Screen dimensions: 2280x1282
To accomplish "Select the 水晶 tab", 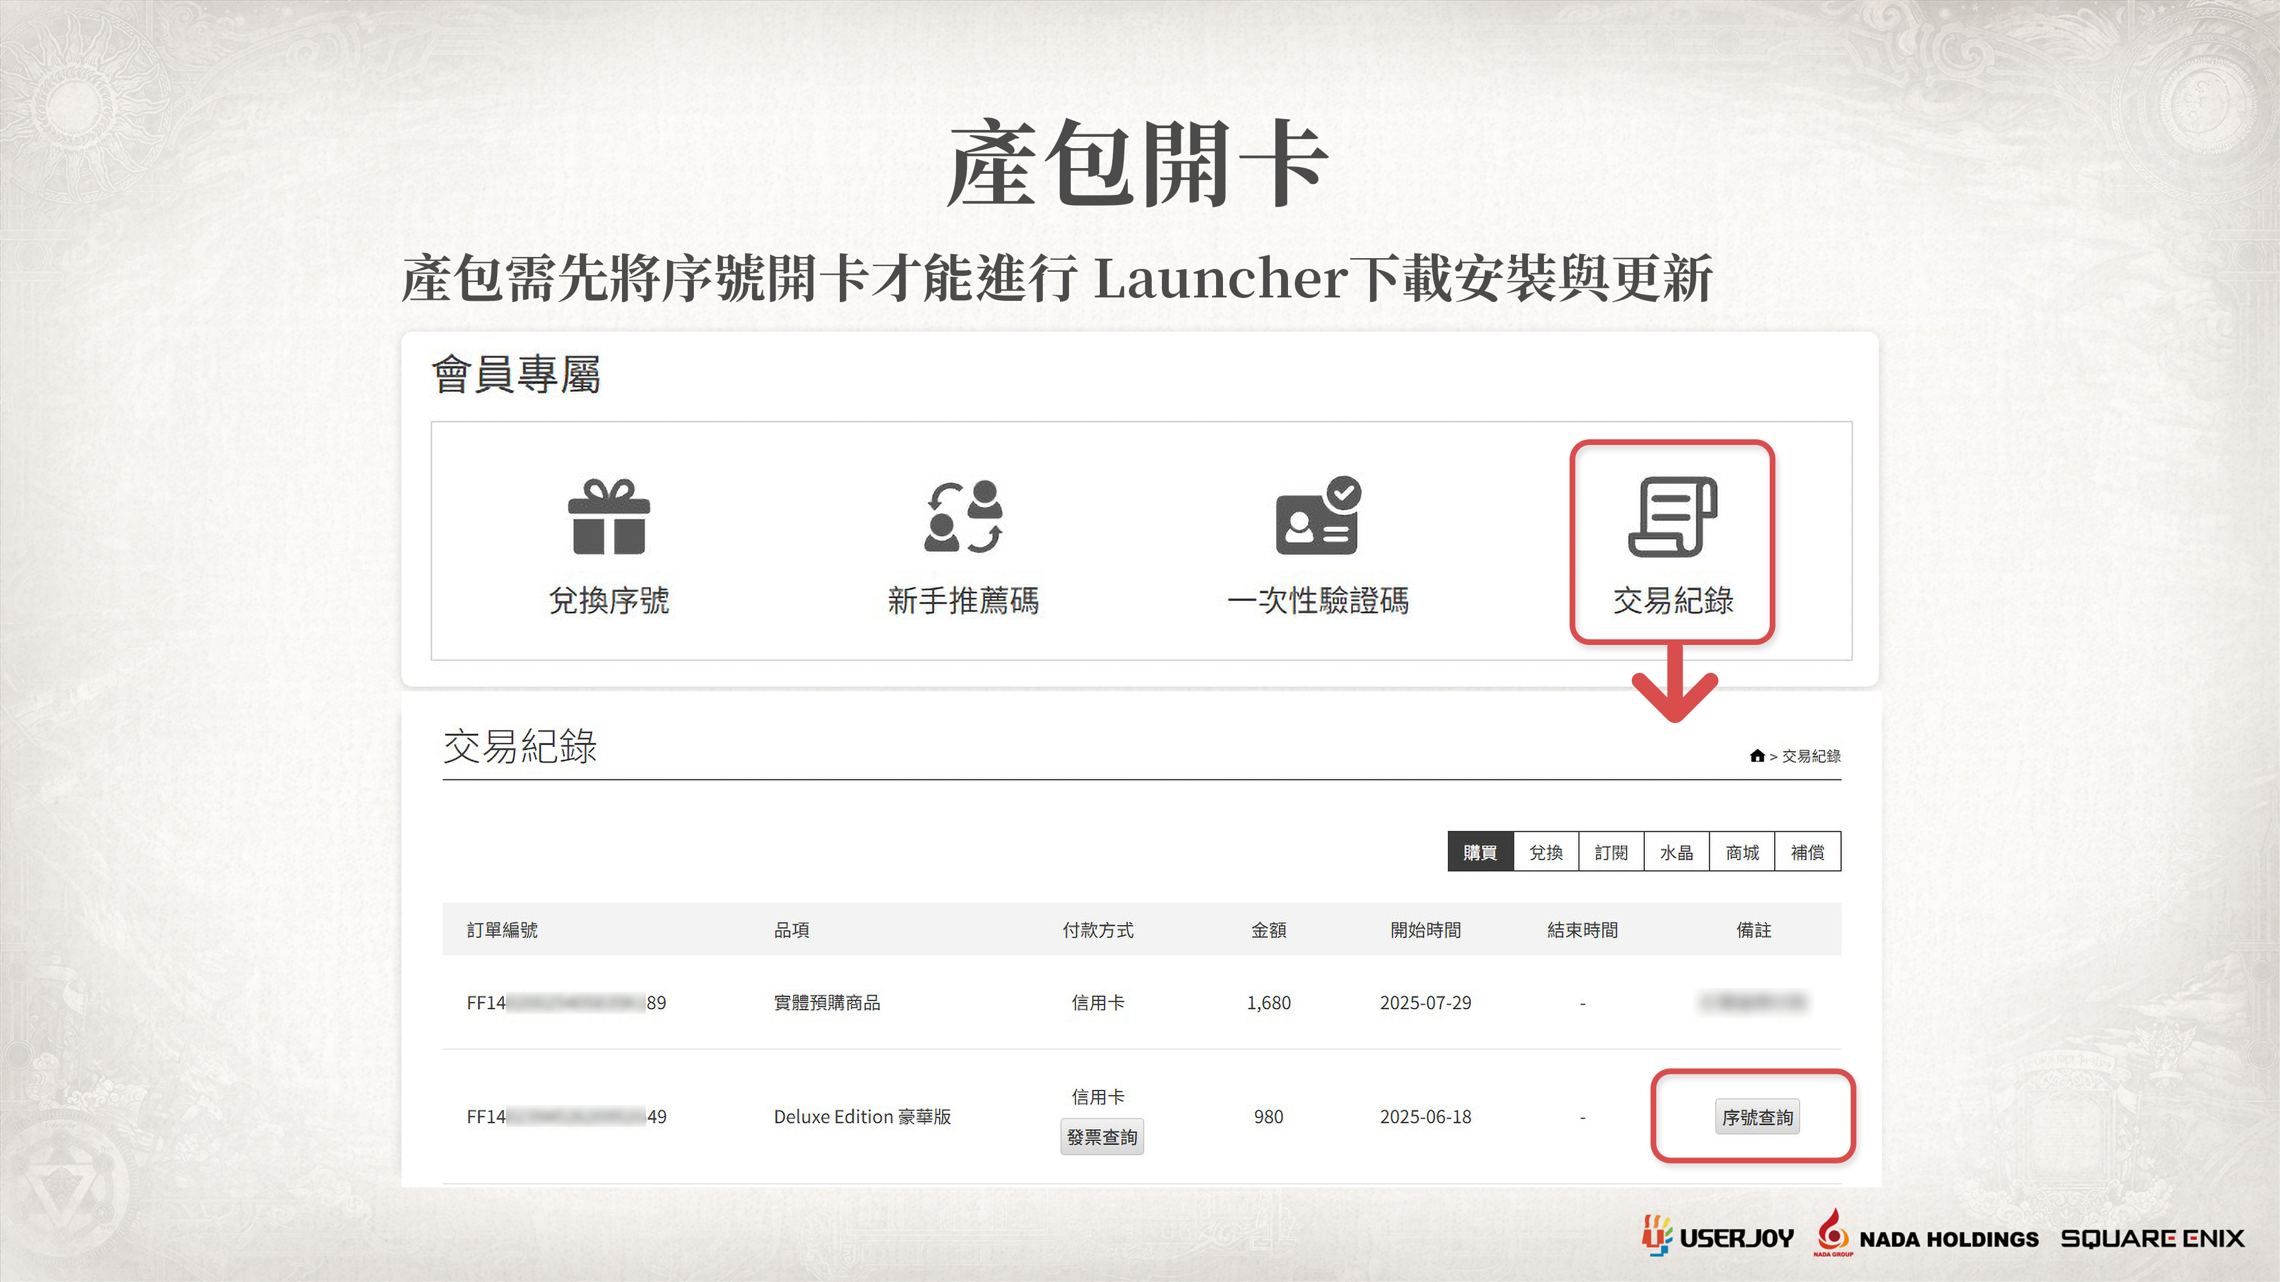I will [1676, 852].
